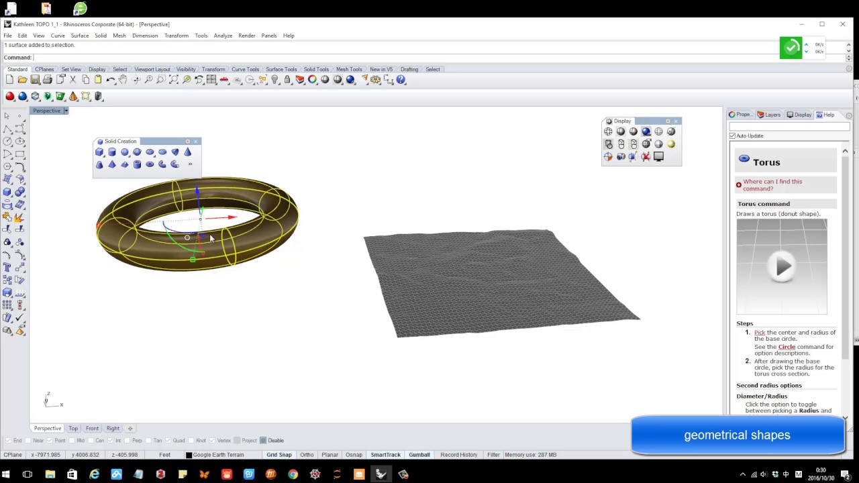This screenshot has height=483, width=859.
Task: Click in the Command input field
Action: coord(440,58)
